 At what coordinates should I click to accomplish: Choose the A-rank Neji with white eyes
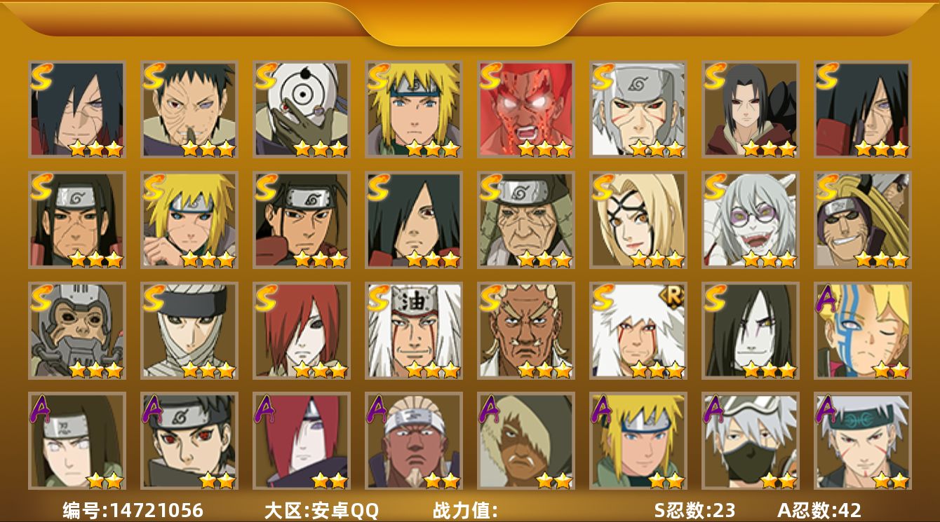point(77,441)
